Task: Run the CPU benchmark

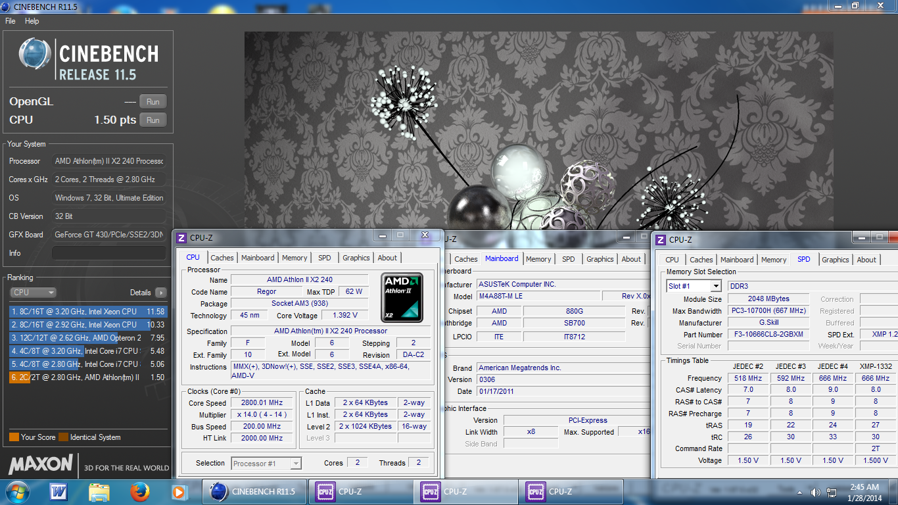Action: (x=153, y=120)
